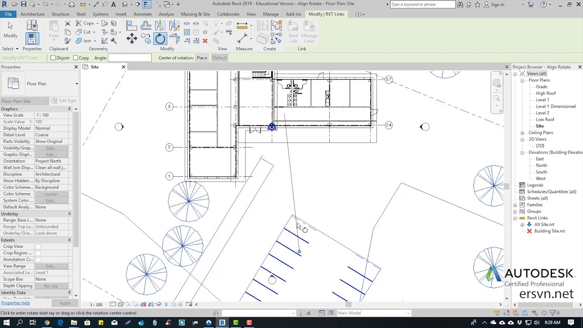
Task: Open the Subscription Center binoculars icon
Action: [x=460, y=5]
